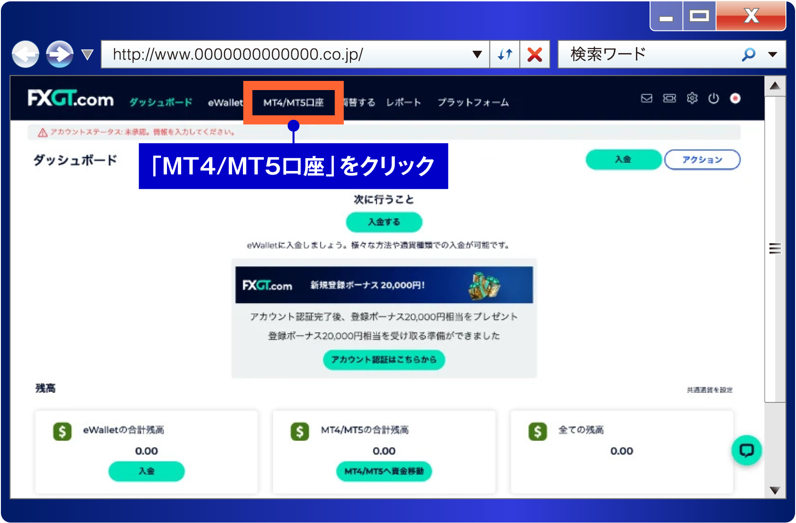
Task: Click the ticket icon in header
Action: tap(669, 98)
